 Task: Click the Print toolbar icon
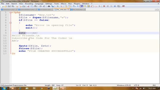[23, 6]
